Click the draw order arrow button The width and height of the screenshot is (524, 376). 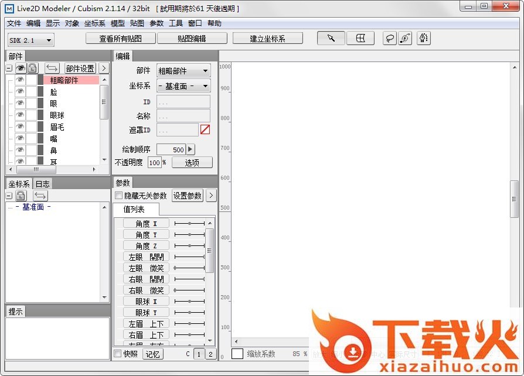[190, 149]
